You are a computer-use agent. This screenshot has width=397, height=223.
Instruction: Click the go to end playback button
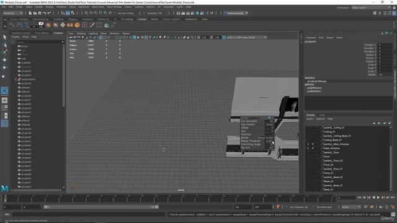tap(393, 198)
